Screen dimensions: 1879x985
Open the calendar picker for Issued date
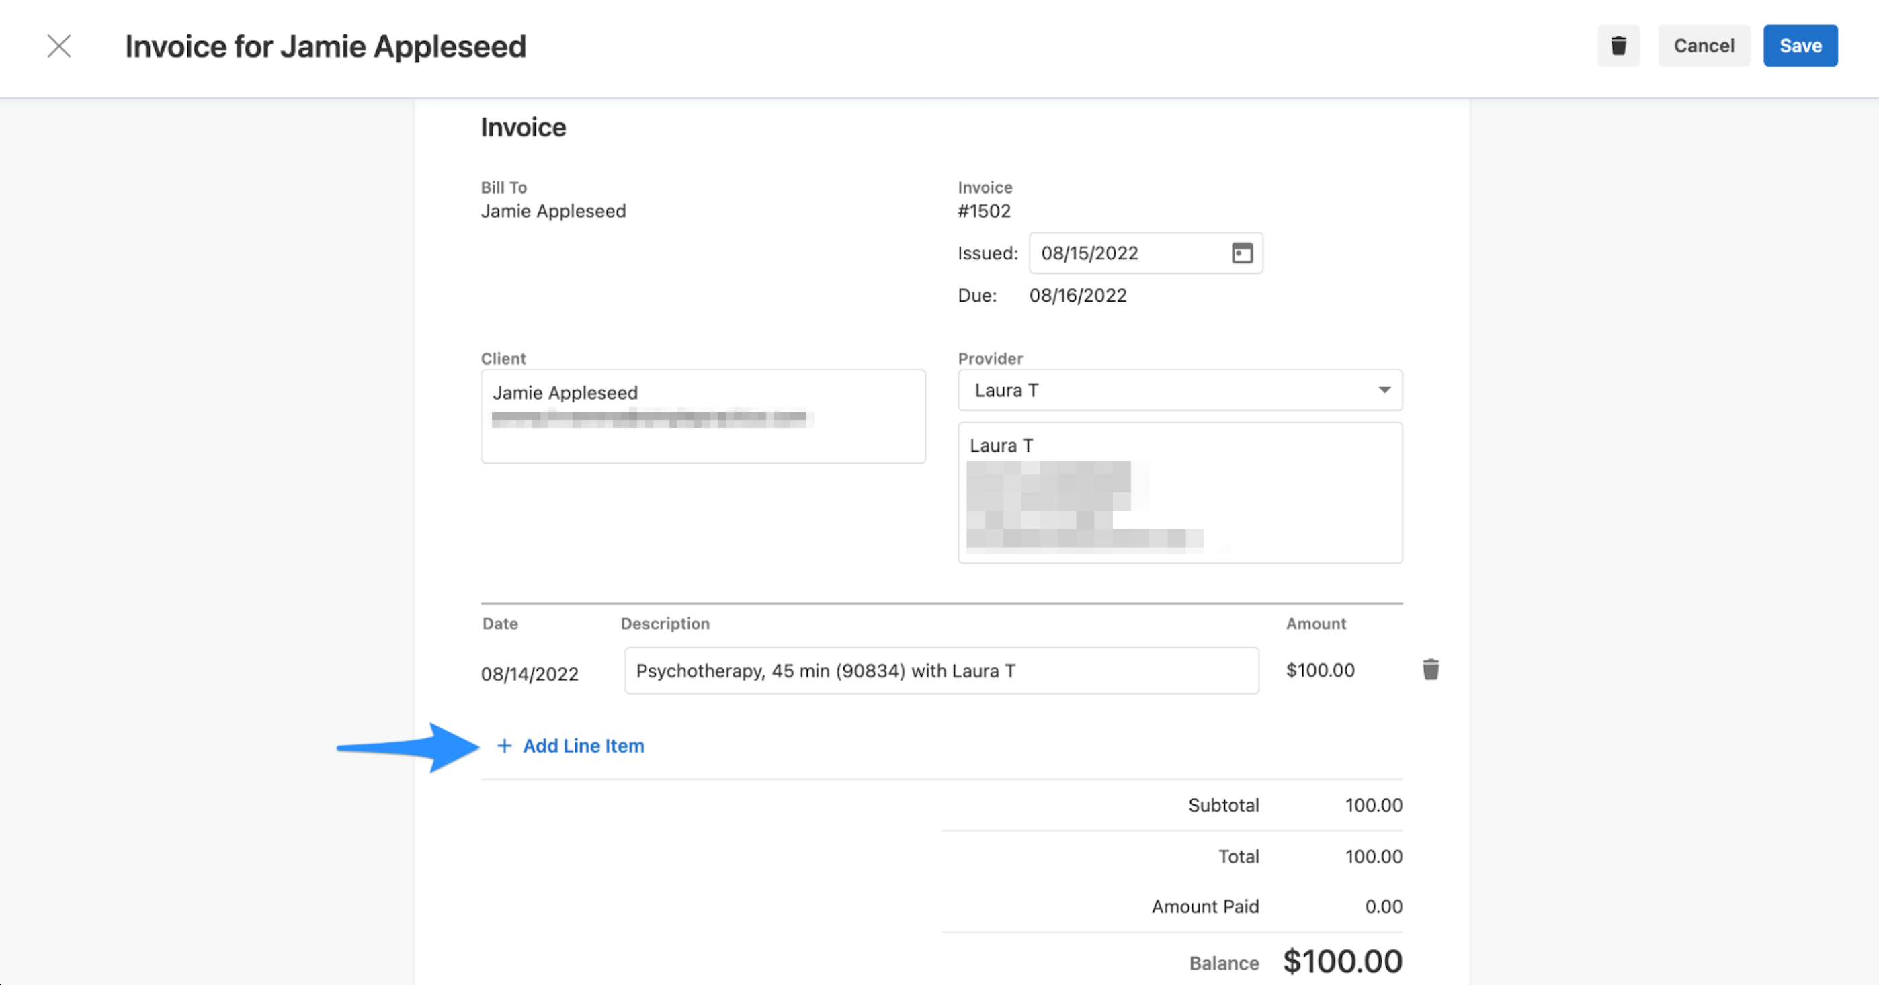(x=1241, y=253)
